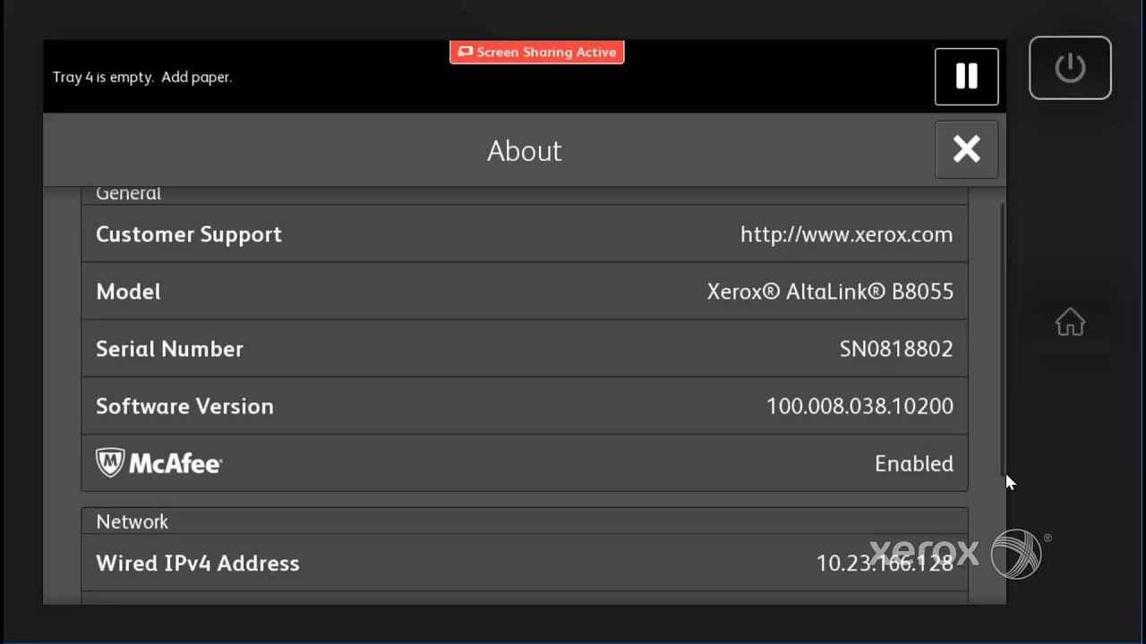
Task: Close the About dialog with X
Action: 966,149
